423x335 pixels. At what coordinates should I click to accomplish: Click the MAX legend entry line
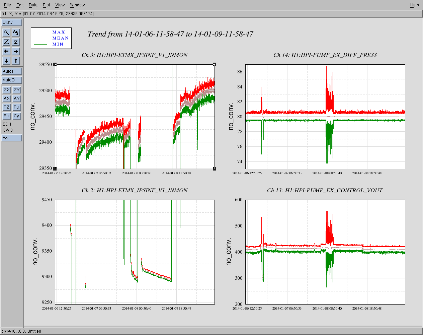tap(41, 32)
